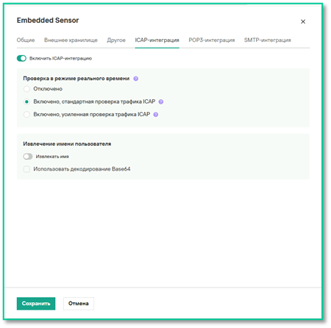Close the Embedded Sensor dialog
Image resolution: width=331 pixels, height=328 pixels.
coord(303,21)
